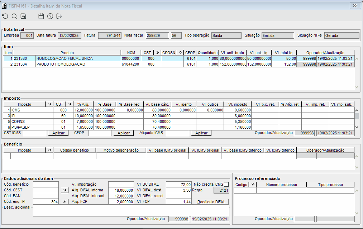Click the document icon in title bar
The image size is (363, 229).
pos(4,5)
